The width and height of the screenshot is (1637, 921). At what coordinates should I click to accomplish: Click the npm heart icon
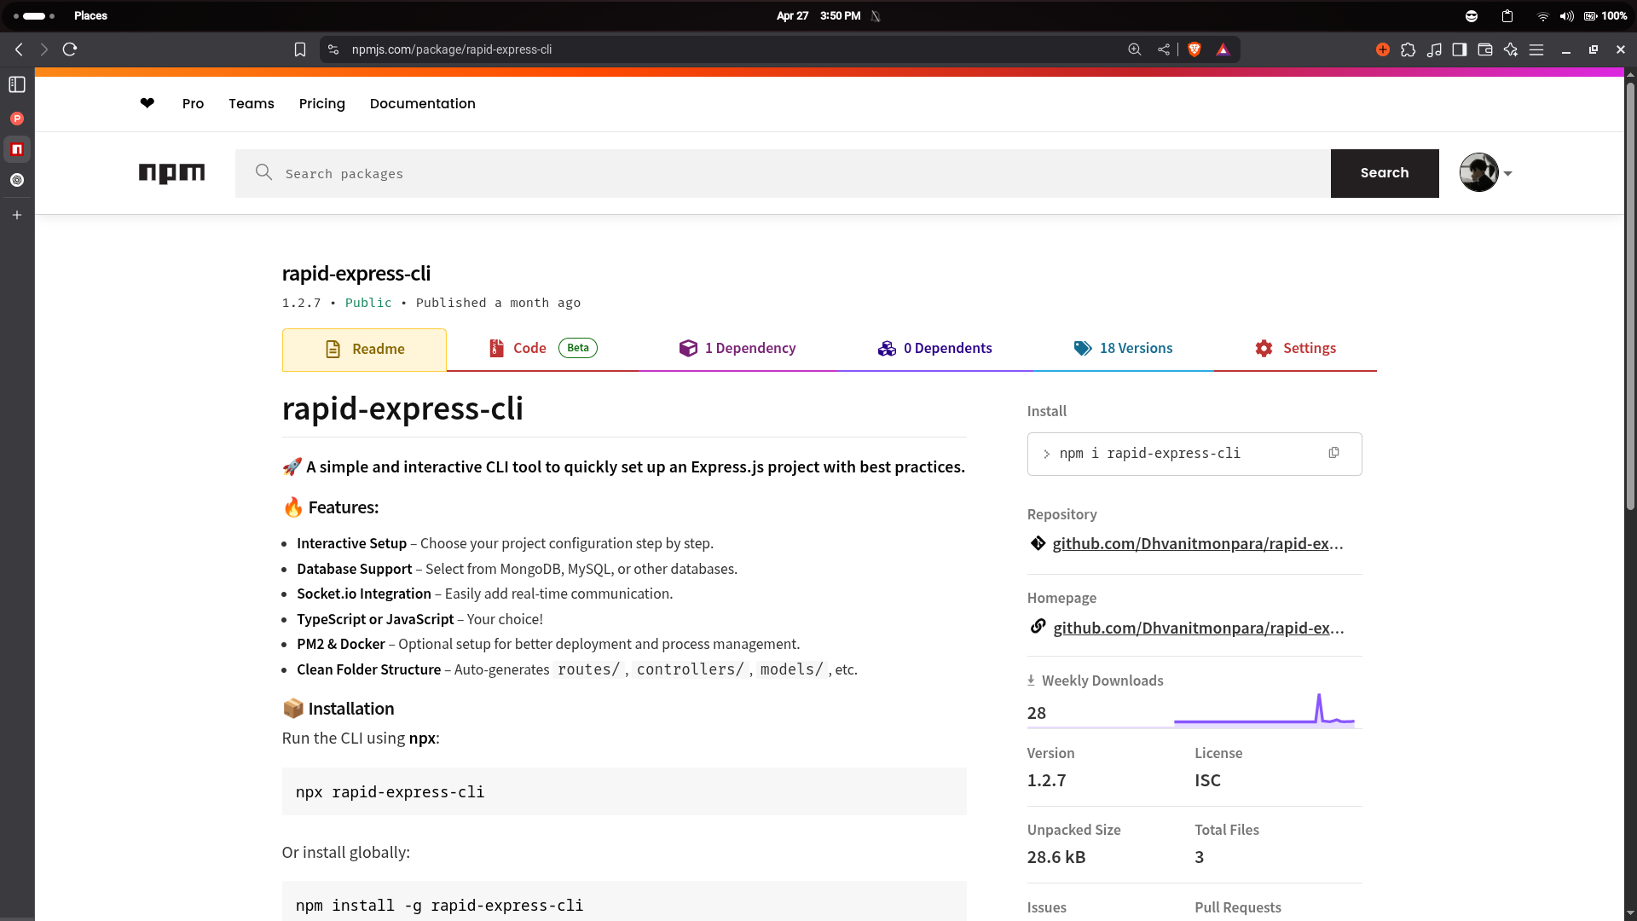(148, 103)
